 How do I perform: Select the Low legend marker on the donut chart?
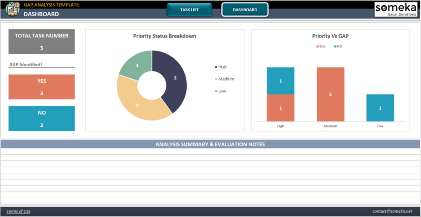coord(216,91)
